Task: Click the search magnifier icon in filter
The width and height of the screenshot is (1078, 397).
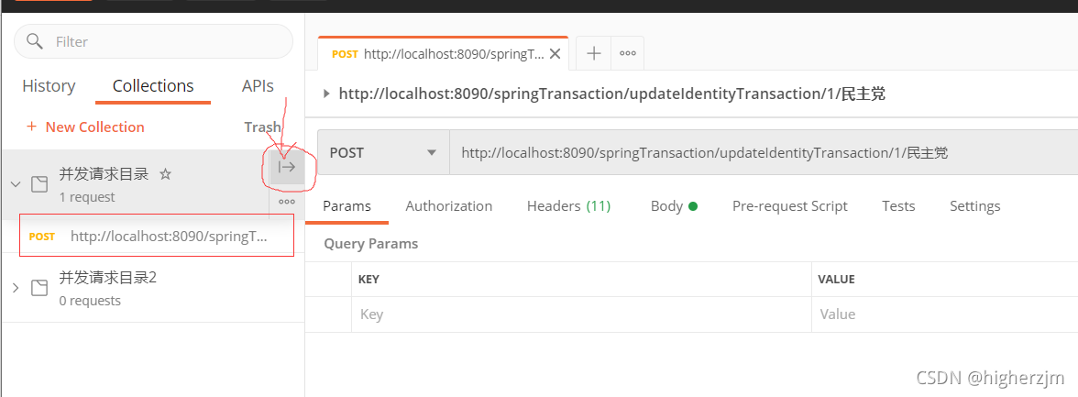Action: [35, 41]
